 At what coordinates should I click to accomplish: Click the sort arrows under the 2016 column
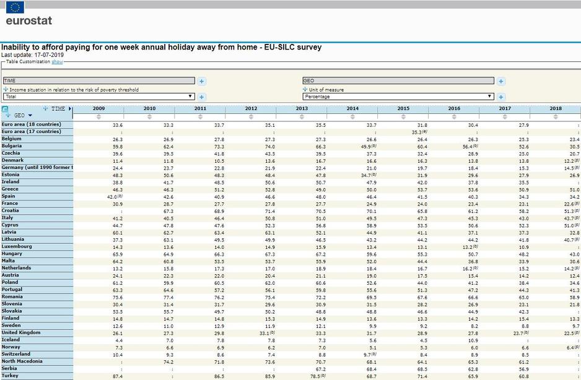point(454,116)
